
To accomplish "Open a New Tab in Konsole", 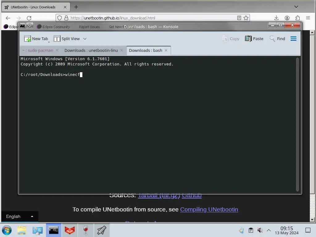I will [36, 39].
